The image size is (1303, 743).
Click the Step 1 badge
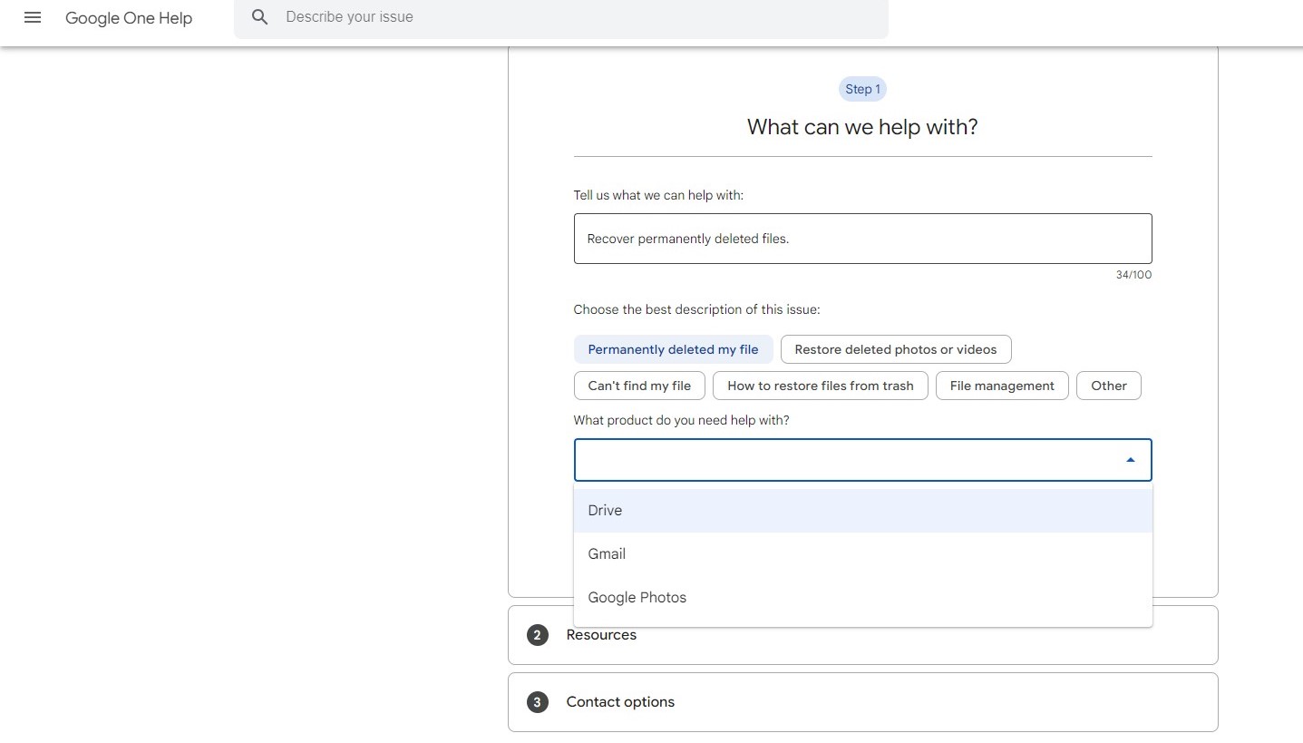tap(862, 89)
